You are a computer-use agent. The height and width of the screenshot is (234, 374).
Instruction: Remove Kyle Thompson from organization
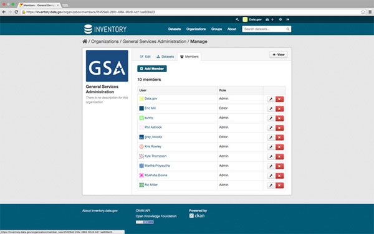[279, 157]
